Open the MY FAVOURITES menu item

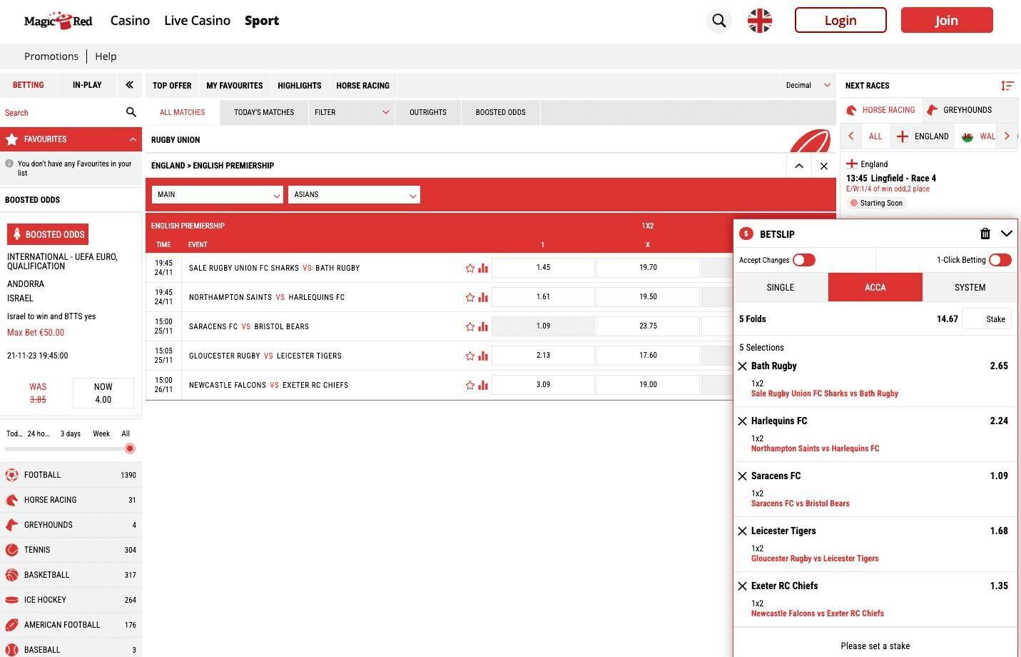235,86
